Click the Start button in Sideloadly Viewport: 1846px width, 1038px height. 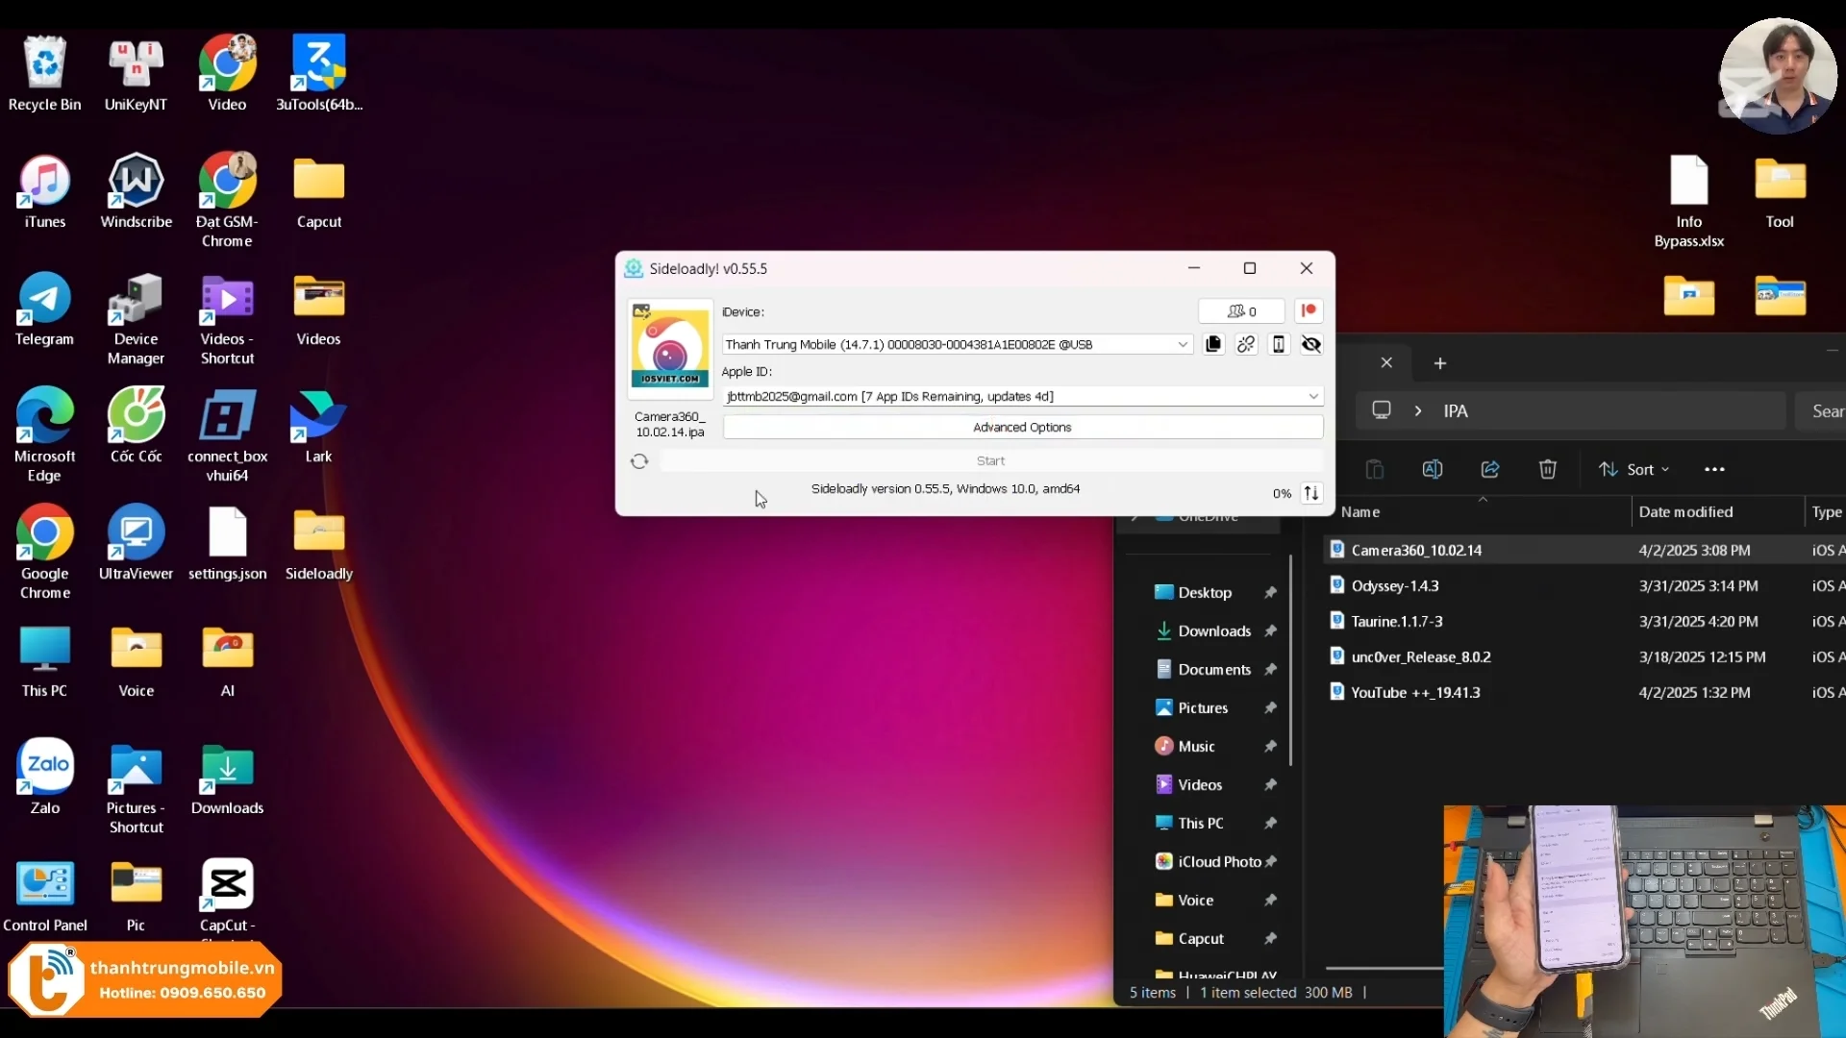(990, 460)
